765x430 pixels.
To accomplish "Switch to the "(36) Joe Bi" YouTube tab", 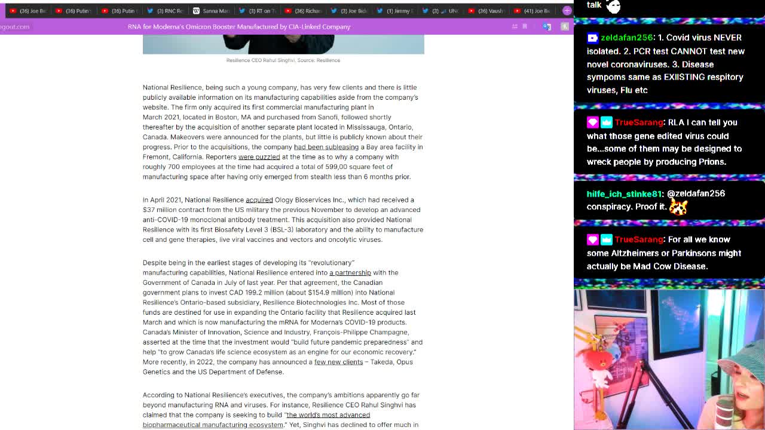I will (x=27, y=11).
